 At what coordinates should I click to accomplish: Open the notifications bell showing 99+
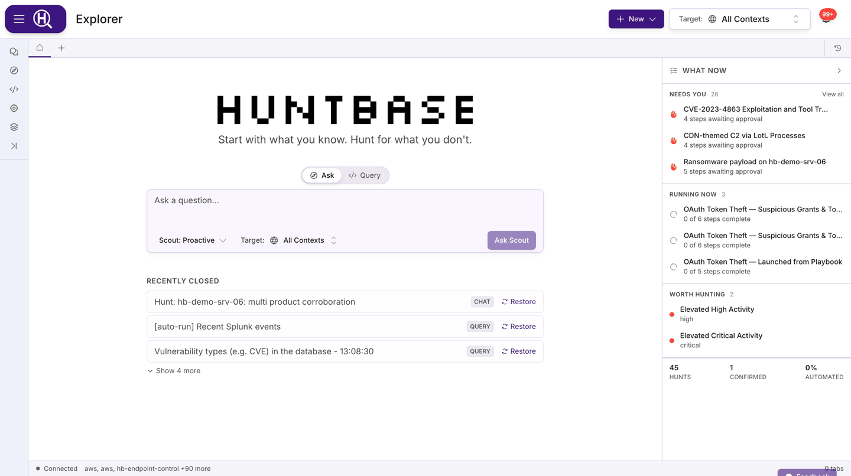click(x=826, y=18)
